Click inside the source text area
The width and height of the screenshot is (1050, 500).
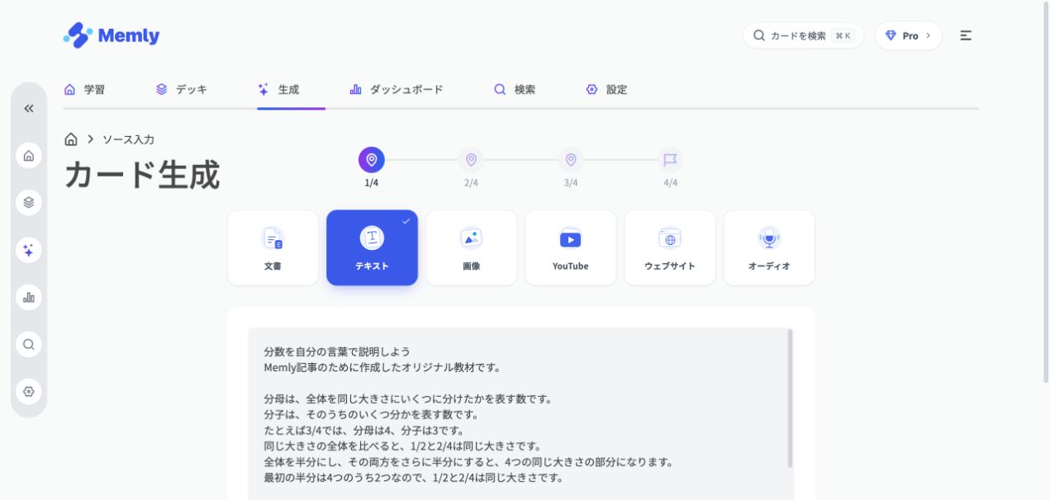coord(520,413)
